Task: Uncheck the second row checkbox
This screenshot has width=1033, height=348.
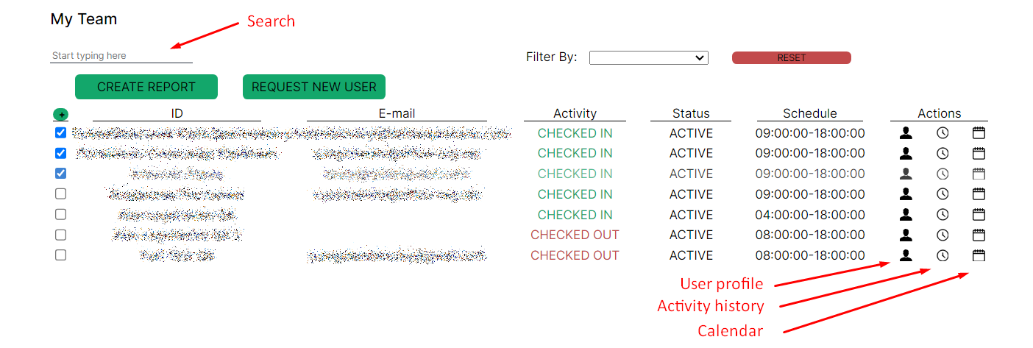Action: [61, 153]
